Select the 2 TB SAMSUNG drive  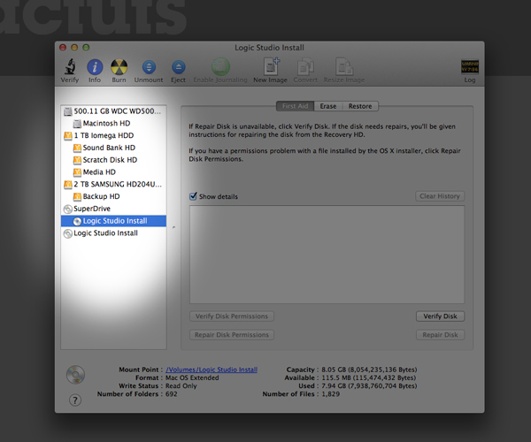pyautogui.click(x=113, y=184)
